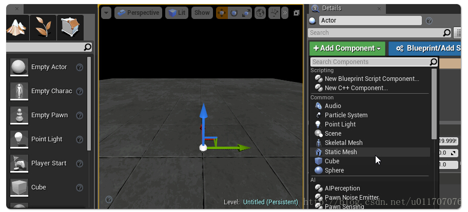Add a Scene component
The width and height of the screenshot is (468, 212).
[333, 134]
